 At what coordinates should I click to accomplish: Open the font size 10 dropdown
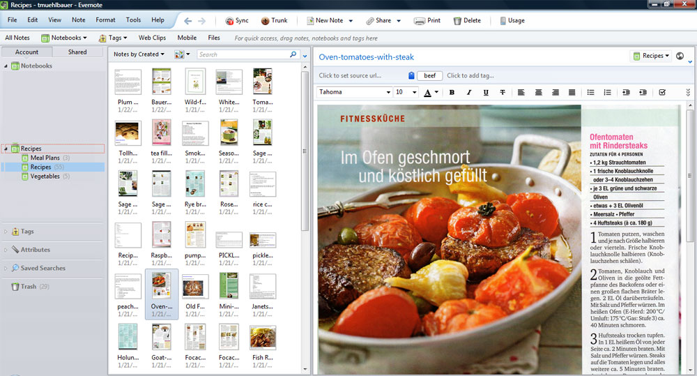tap(414, 92)
